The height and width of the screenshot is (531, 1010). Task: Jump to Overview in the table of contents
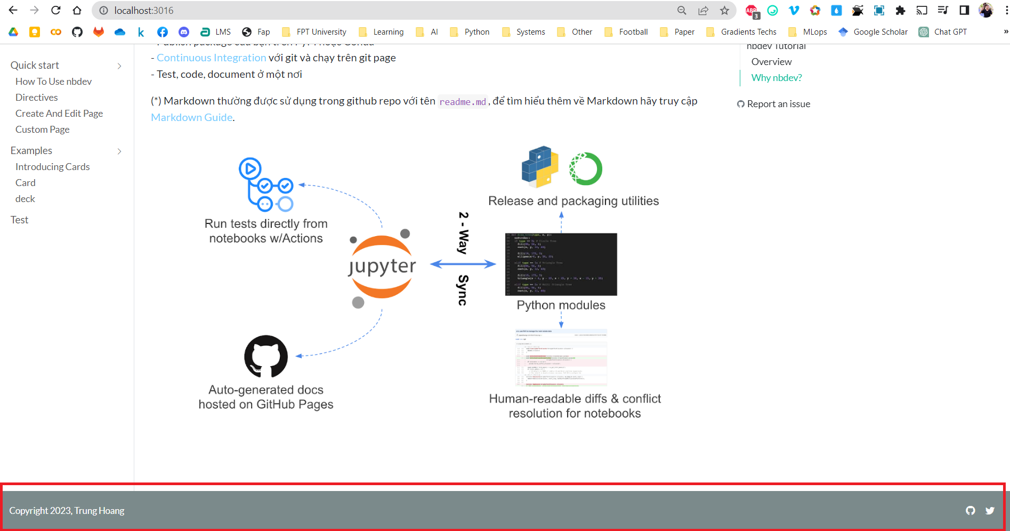tap(771, 62)
